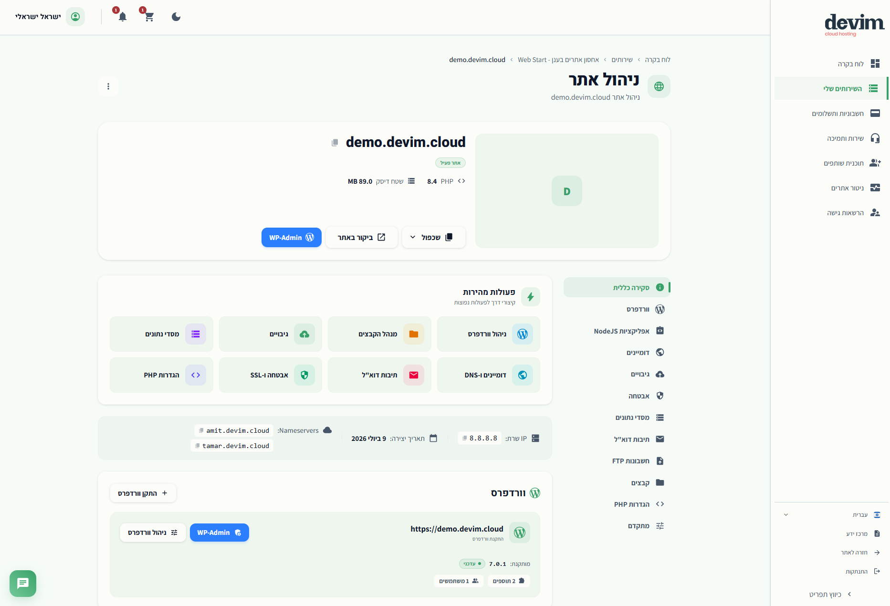Select אפליקציות NodeJS tab
This screenshot has width=890, height=606.
pos(617,331)
